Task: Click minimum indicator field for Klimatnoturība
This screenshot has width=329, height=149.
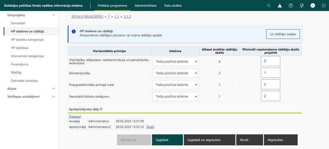Action: [x=270, y=73]
